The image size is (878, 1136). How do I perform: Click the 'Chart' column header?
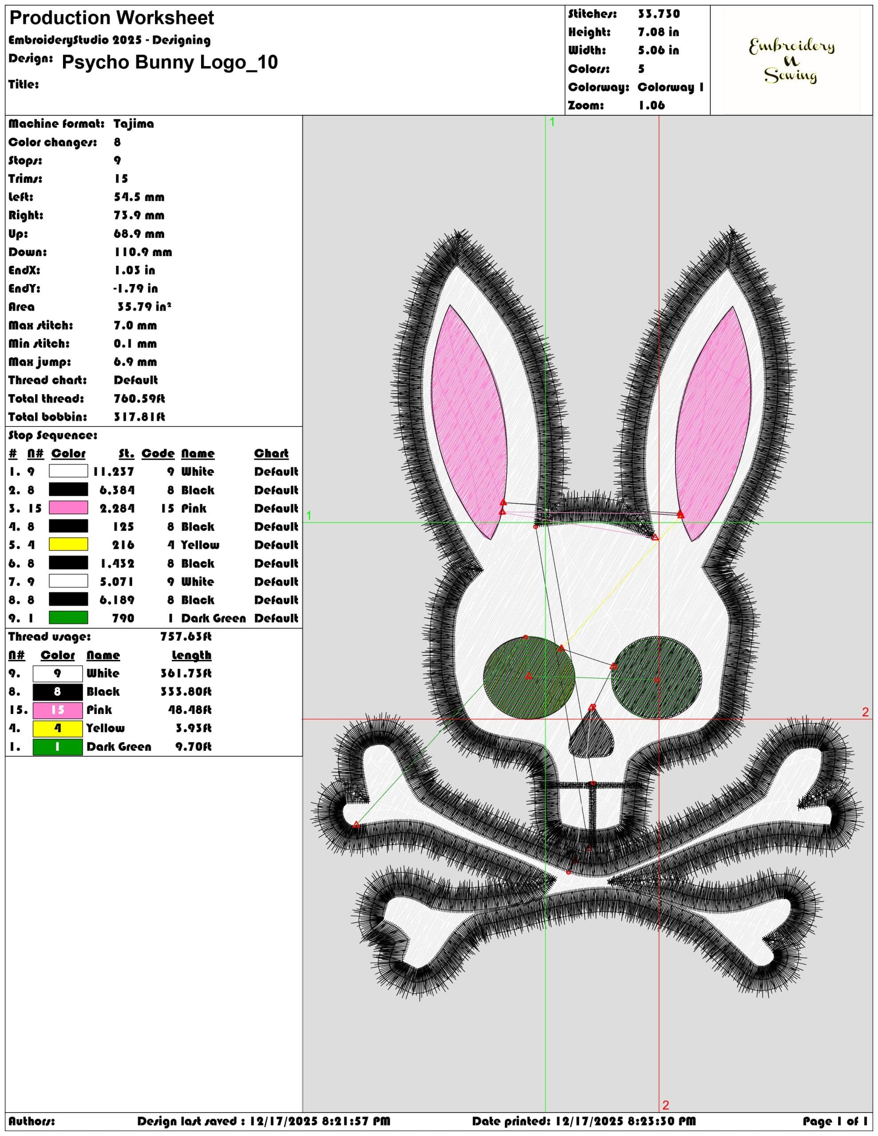pos(271,454)
